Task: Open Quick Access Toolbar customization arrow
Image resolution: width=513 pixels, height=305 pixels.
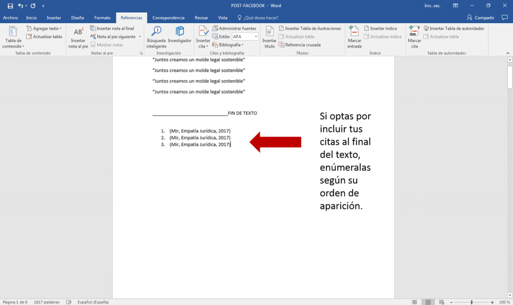Action: tap(43, 6)
